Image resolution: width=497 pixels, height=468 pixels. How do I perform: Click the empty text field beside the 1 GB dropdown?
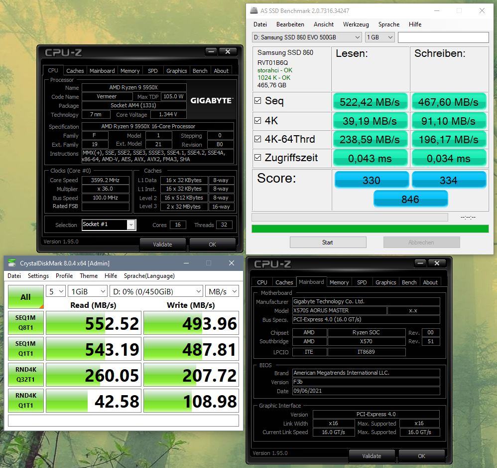443,37
